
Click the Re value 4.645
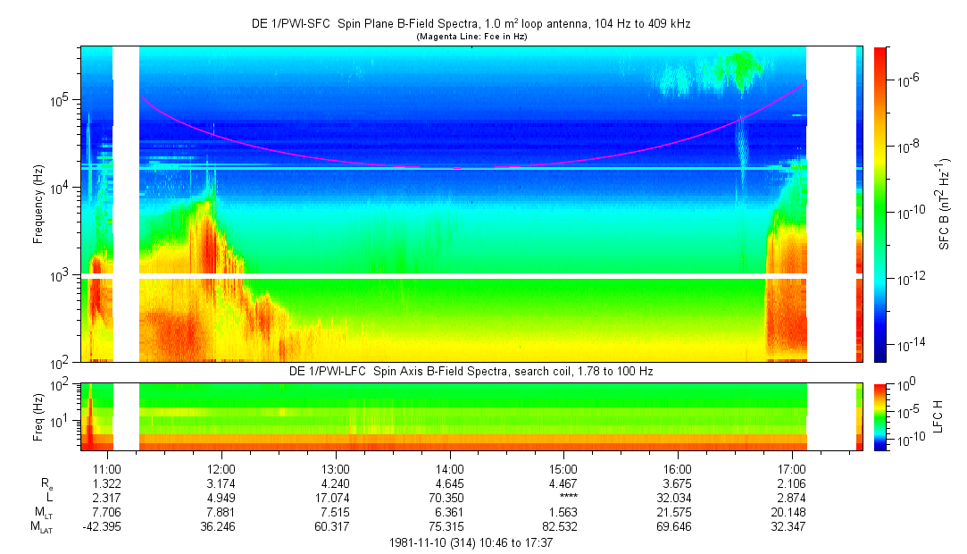point(450,483)
